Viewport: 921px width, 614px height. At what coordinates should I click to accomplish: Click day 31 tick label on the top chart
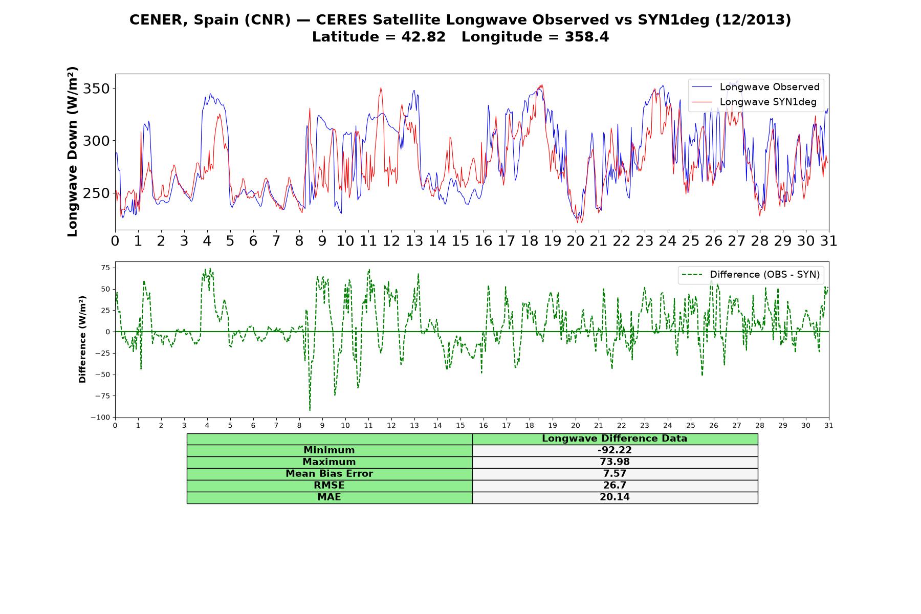click(829, 241)
